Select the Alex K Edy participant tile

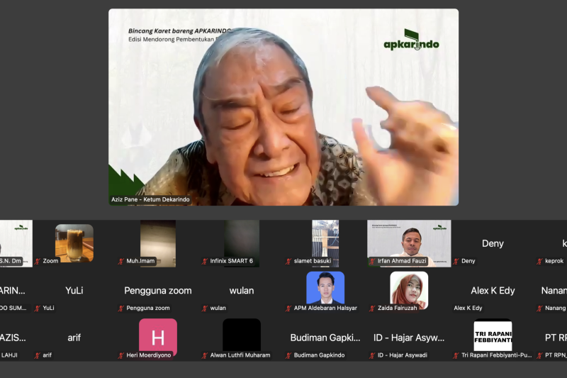(493, 291)
